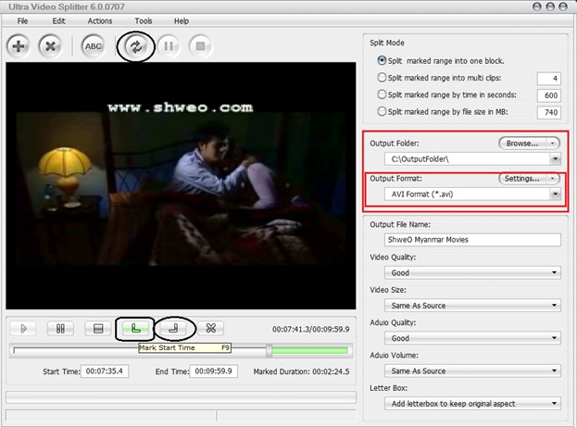Click the End Time field
Screen dimensions: 577x427
[213, 371]
